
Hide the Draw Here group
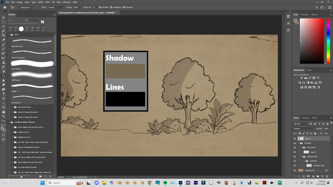tap(294, 148)
